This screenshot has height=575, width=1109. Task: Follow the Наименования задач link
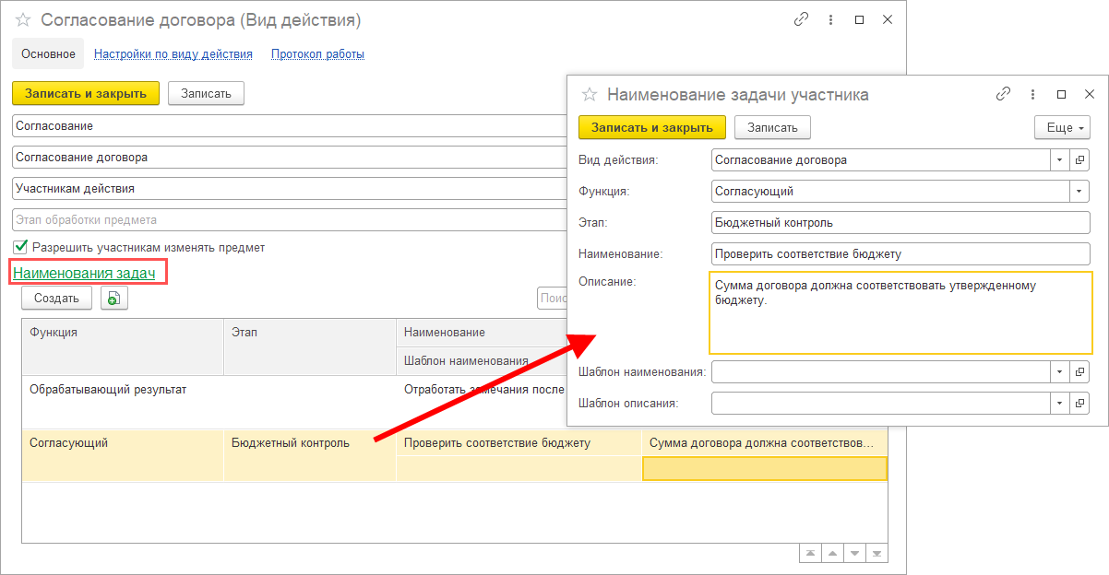[x=84, y=273]
